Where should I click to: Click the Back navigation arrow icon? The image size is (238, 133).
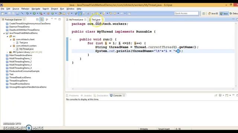click(115, 14)
